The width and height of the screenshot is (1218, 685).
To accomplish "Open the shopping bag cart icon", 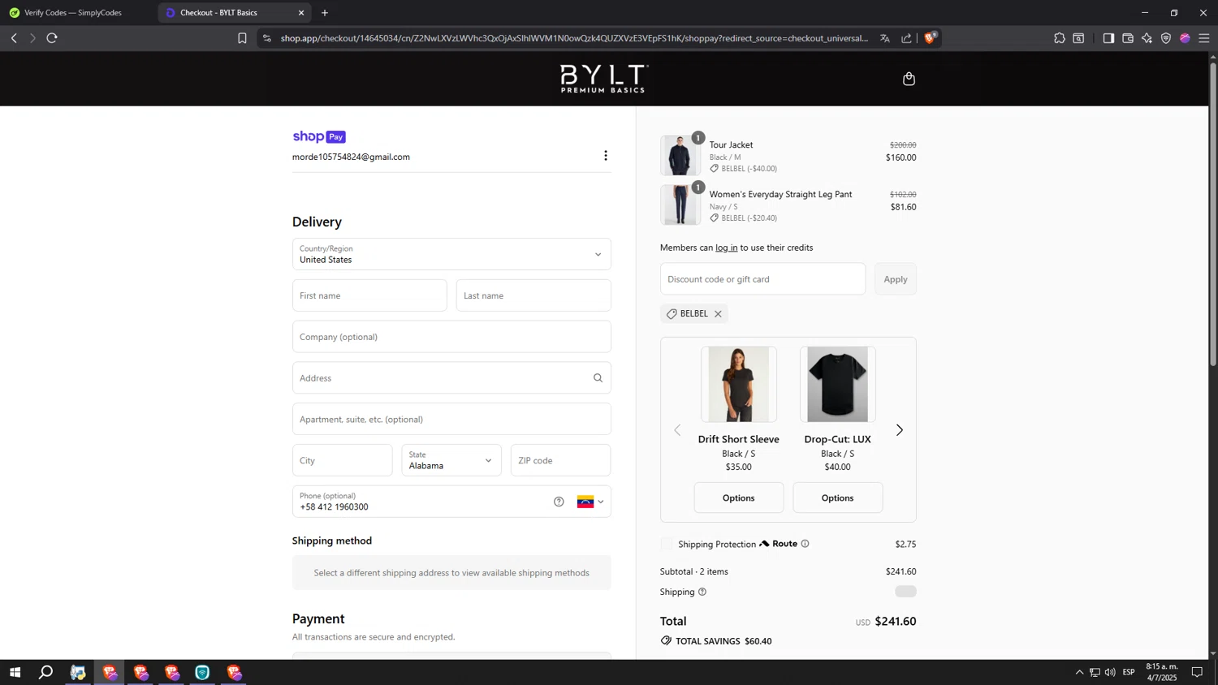I will (x=909, y=79).
